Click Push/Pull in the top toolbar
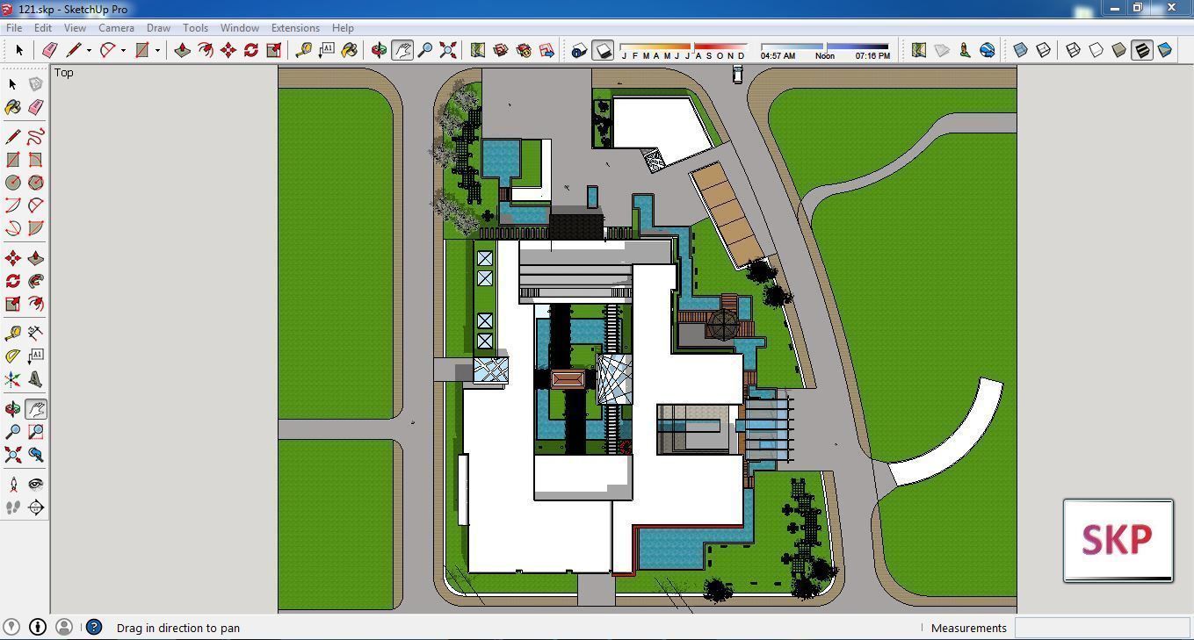This screenshot has width=1194, height=640. click(x=183, y=50)
